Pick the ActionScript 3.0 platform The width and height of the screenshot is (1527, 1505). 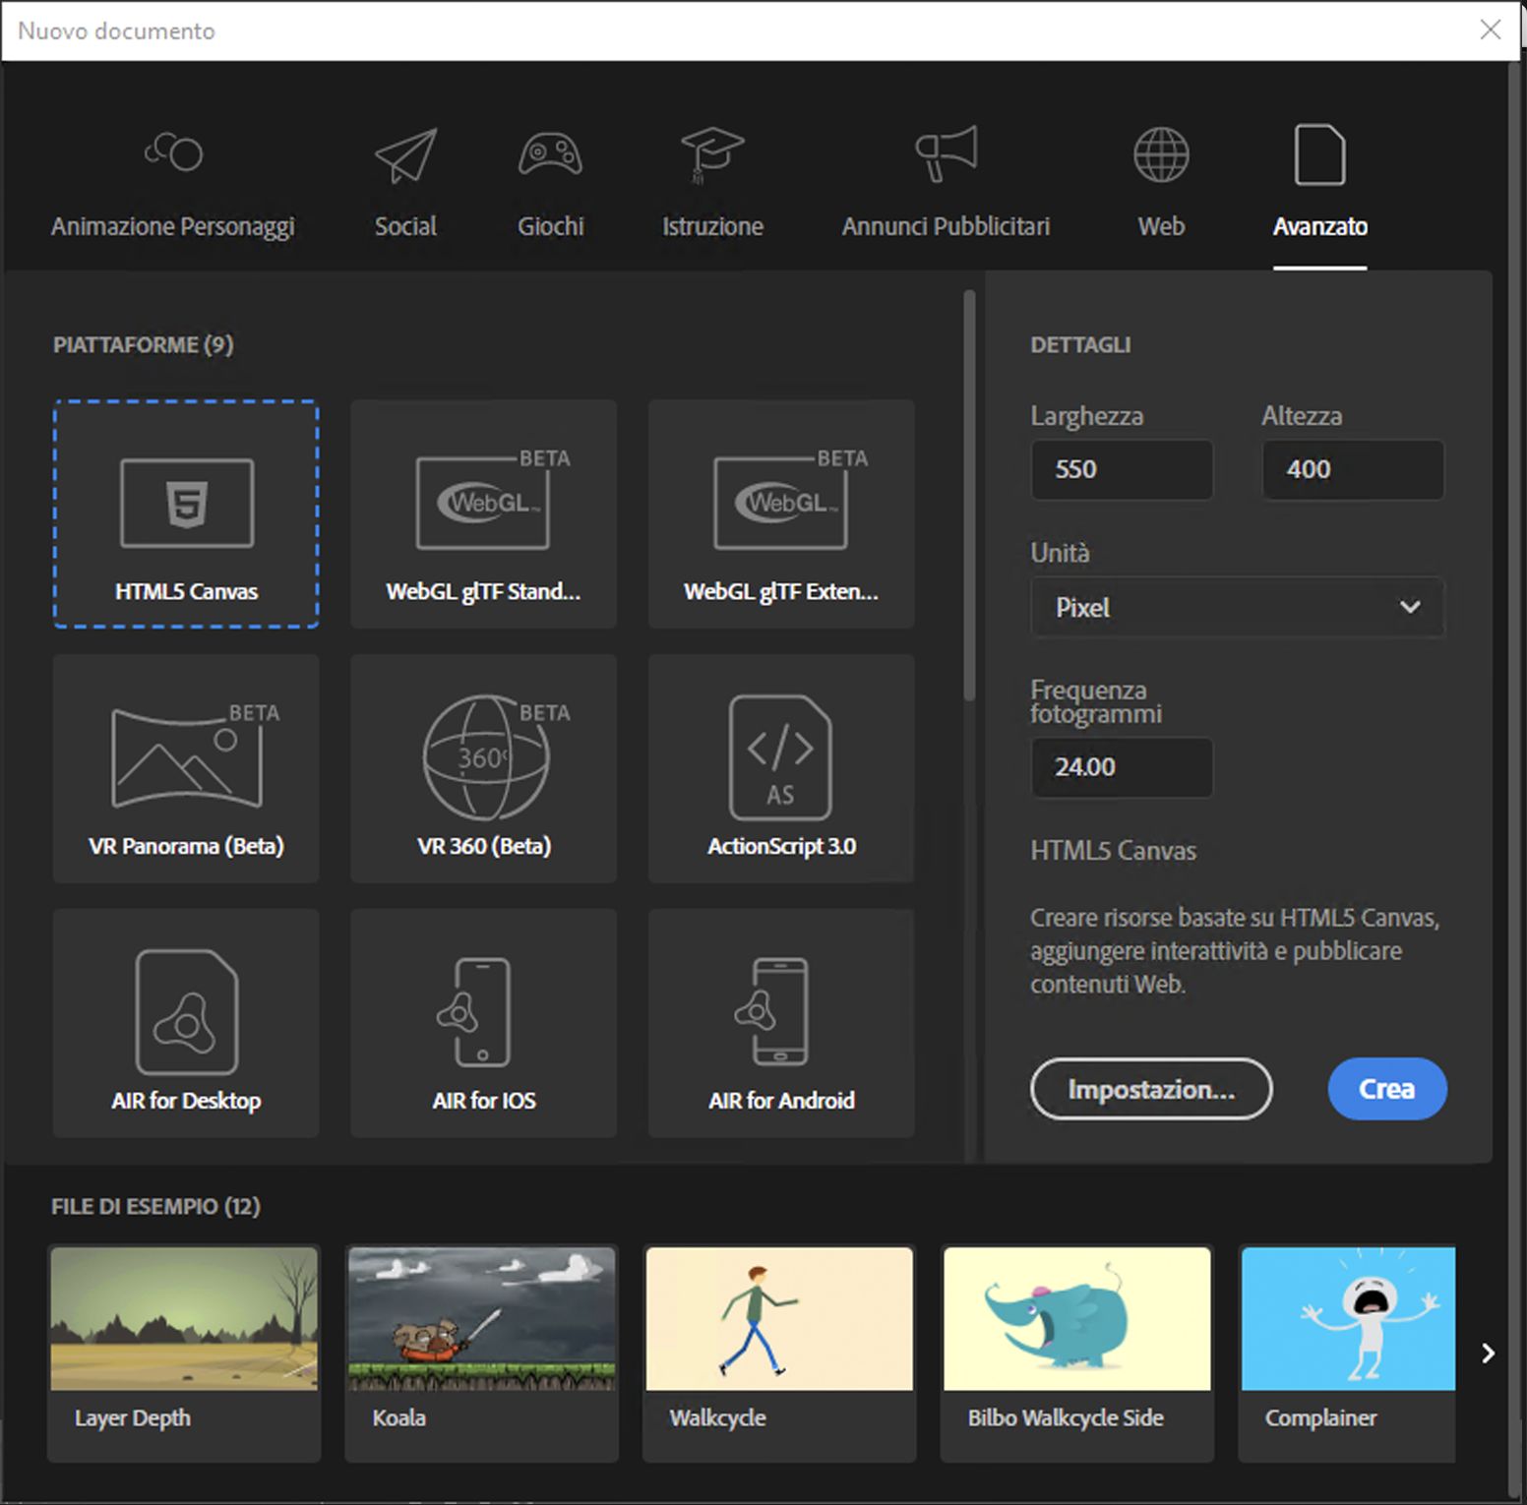click(x=781, y=768)
